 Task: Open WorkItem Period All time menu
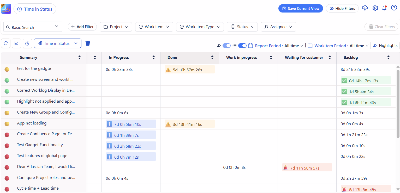(x=359, y=46)
